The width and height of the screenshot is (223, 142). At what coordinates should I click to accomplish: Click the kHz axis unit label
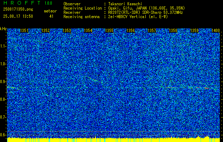[x=3, y=29]
